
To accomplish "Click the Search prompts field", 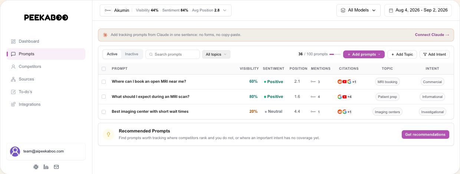I will tap(172, 55).
